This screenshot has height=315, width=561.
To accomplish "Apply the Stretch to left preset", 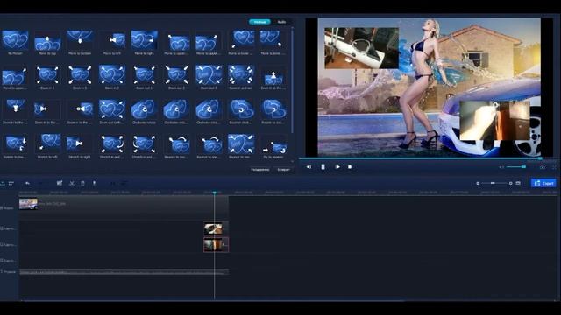I will point(47,143).
